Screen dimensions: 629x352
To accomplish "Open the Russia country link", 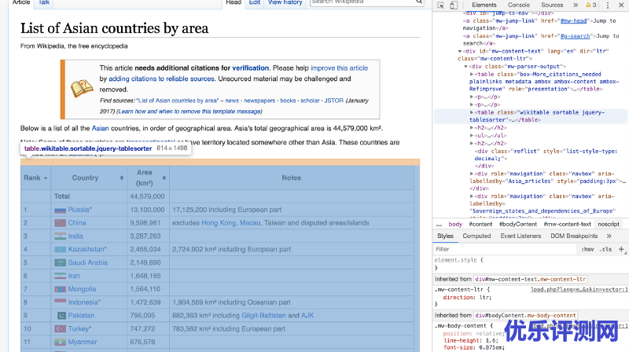I will (79, 210).
